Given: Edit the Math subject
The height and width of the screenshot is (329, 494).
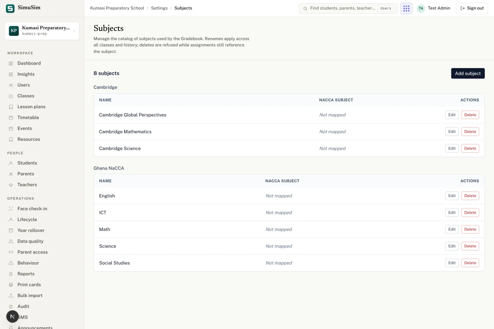Looking at the screenshot, I should (452, 229).
